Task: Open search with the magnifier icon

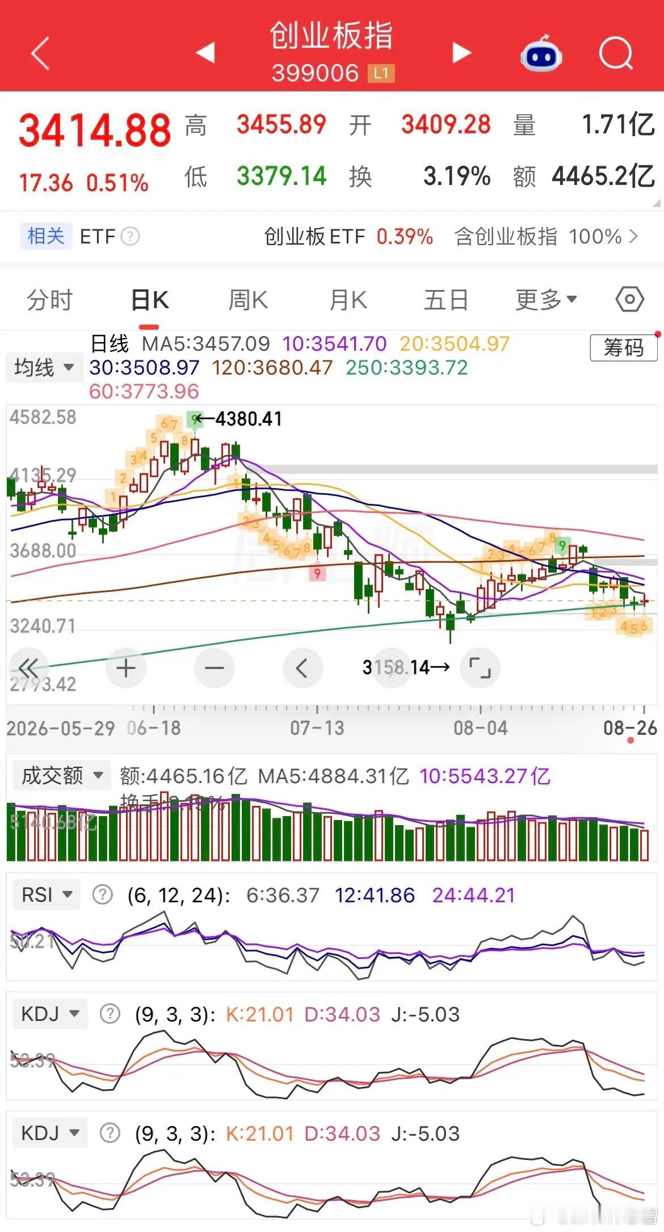Action: [616, 53]
